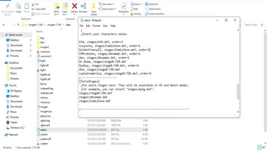
Task: Select the player.lua file
Action: click(x=45, y=116)
